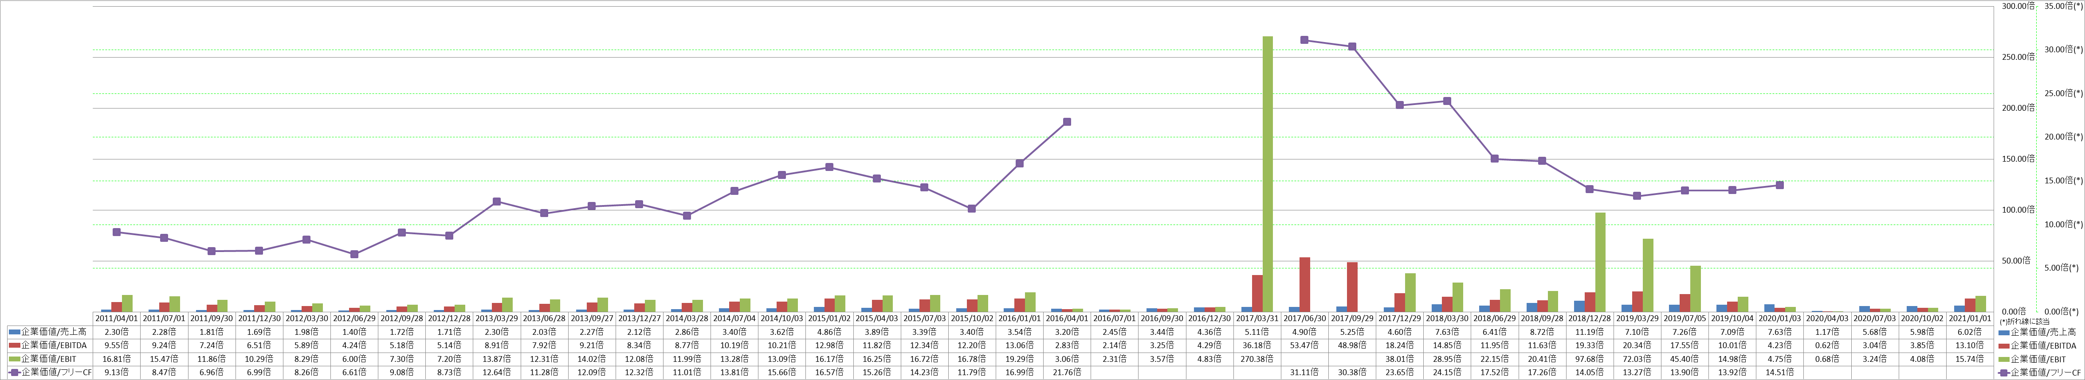This screenshot has width=2085, height=380.
Task: Select the date cell 2015/01/02
Action: pos(830,318)
